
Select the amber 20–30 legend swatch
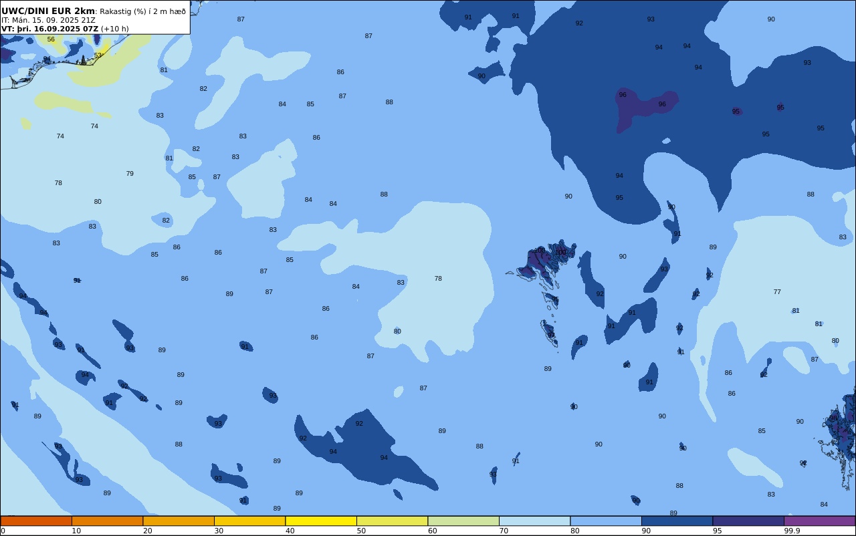pos(179,521)
